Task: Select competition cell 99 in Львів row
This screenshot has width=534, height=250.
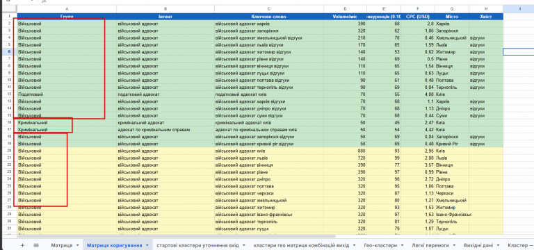Action: (384, 158)
